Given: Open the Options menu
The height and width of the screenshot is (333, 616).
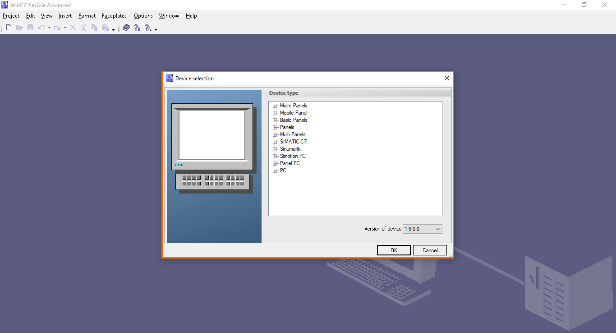Looking at the screenshot, I should point(143,16).
